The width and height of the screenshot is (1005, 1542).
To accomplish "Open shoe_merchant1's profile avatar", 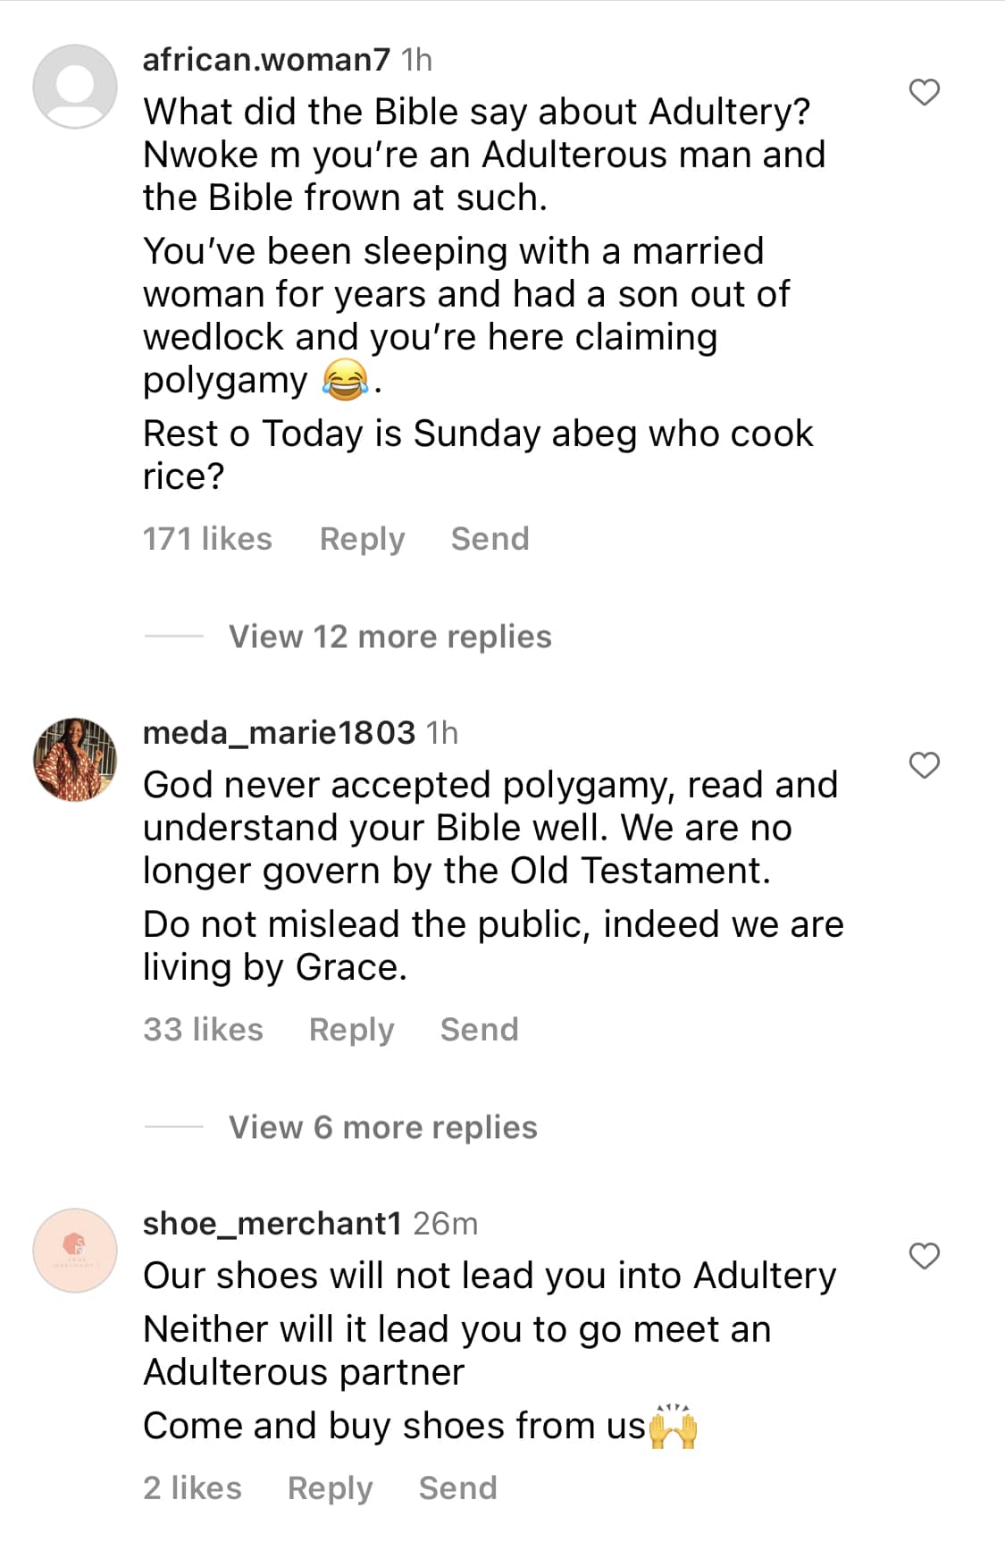I will pos(75,1250).
